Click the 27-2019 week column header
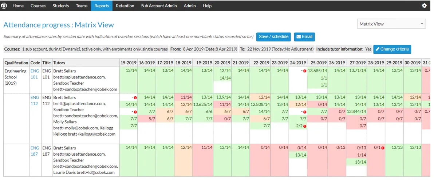The width and height of the screenshot is (434, 180). point(357,63)
